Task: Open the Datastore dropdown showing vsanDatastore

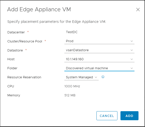Action: (x=99, y=50)
